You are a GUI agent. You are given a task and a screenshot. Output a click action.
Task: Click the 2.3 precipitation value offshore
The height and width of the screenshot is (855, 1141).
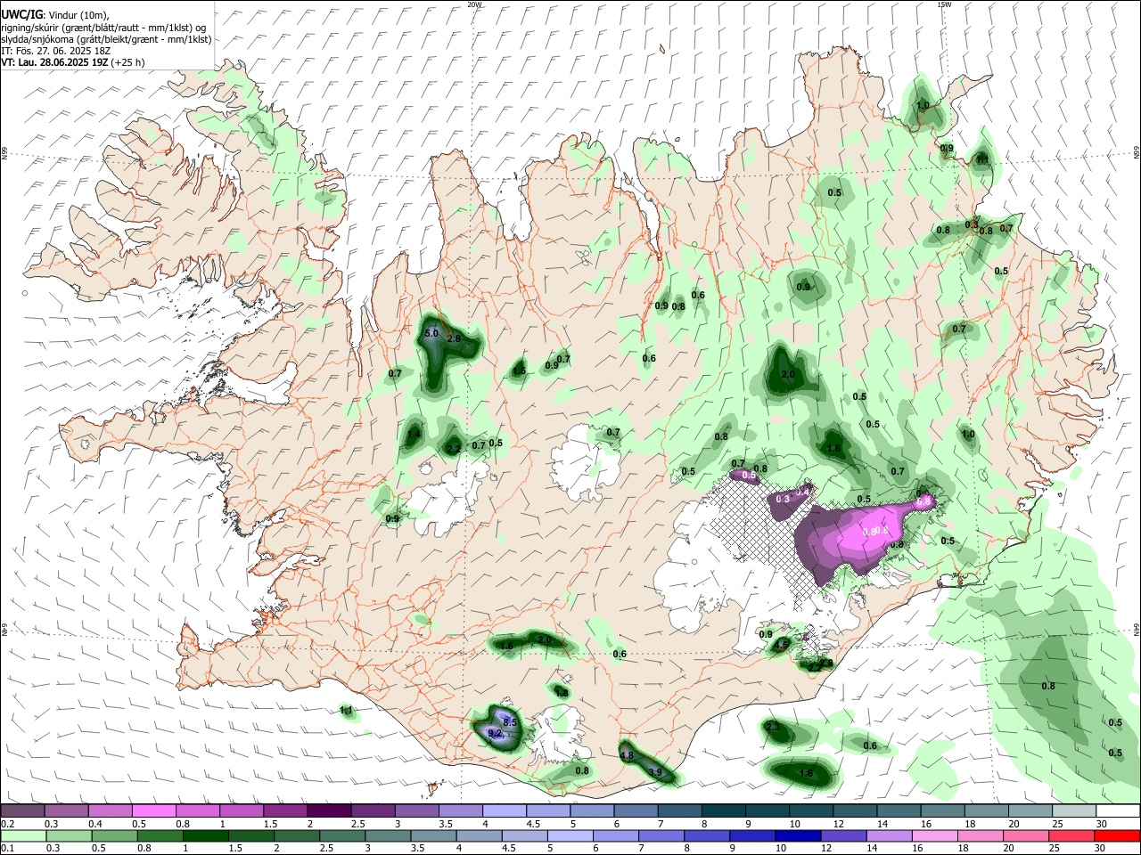[773, 728]
